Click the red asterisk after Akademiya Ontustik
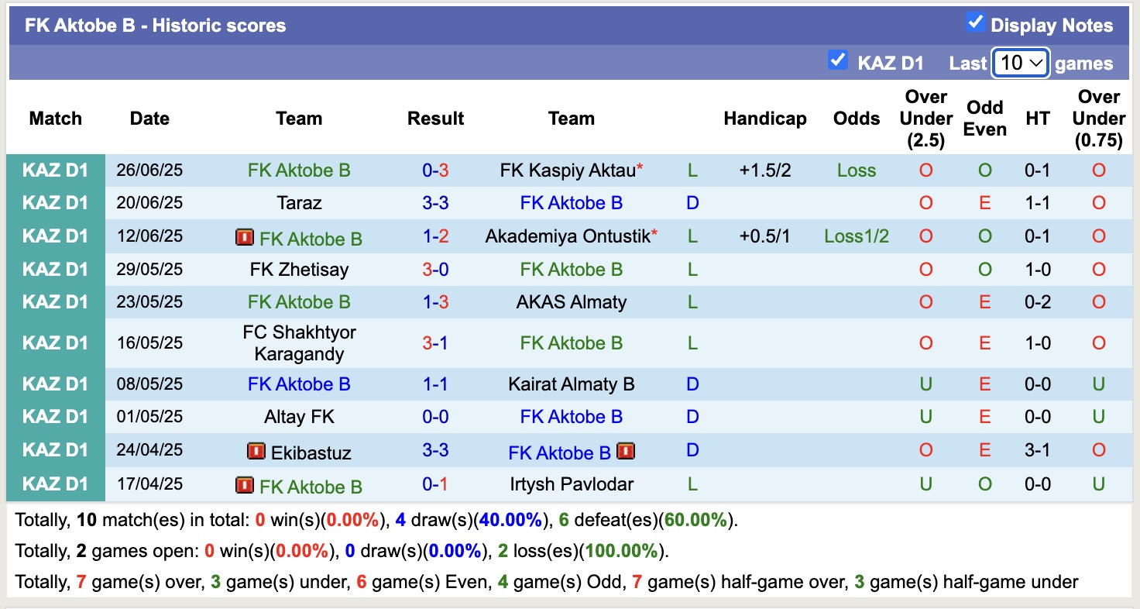Image resolution: width=1140 pixels, height=609 pixels. [654, 234]
